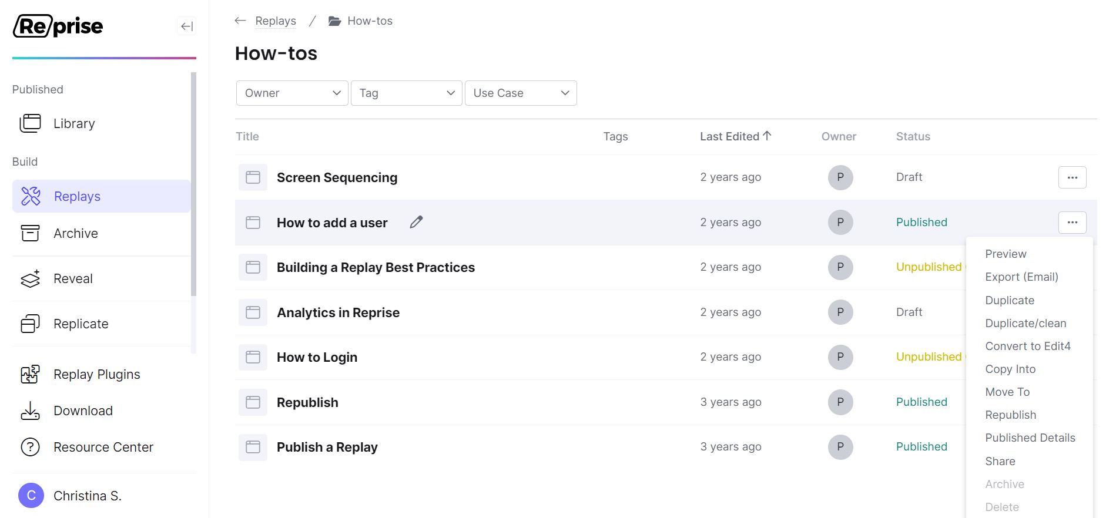Viewport: 1116px width, 518px height.
Task: Click owner avatar P for Screen Sequencing
Action: click(x=840, y=177)
